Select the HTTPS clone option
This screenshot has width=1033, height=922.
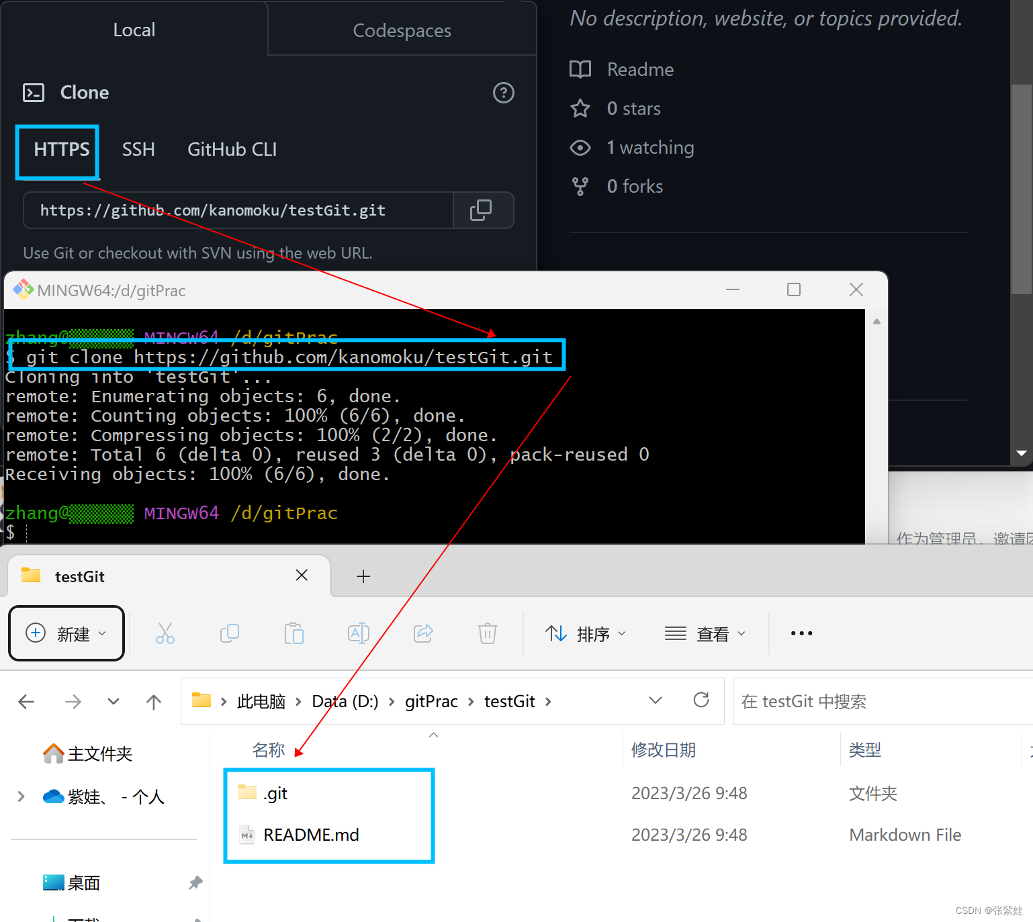coord(62,149)
